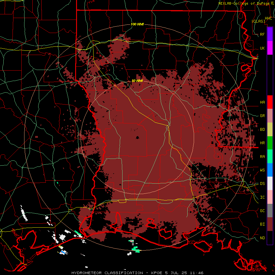Click the "HHC" product code text
This screenshot has width=275, height=275.
coord(268,18)
